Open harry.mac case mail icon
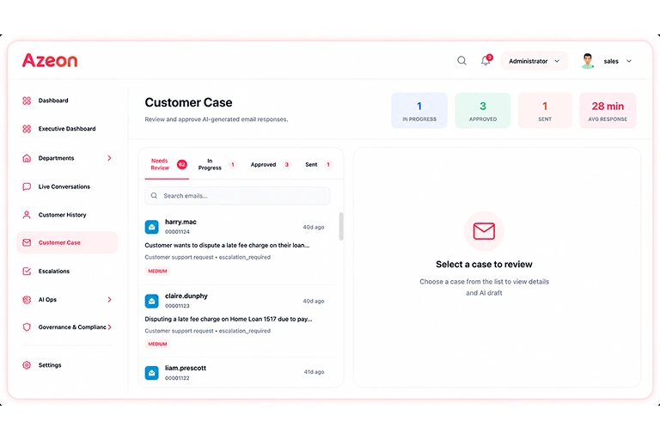Screen dimensions: 660x440 (x=151, y=227)
